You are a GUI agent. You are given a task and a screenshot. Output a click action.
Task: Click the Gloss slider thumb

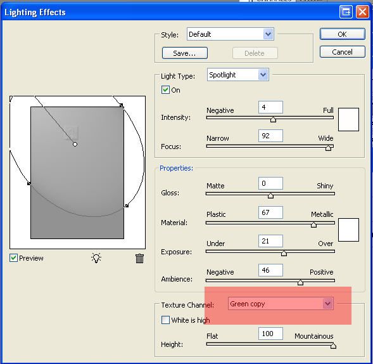(x=270, y=195)
